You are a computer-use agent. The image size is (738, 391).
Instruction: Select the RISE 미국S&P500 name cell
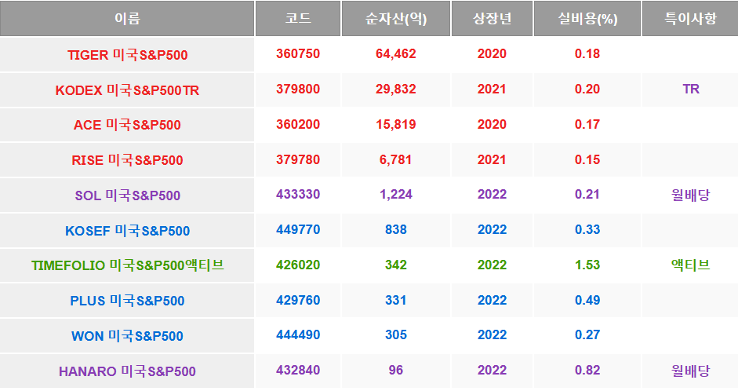pyautogui.click(x=127, y=160)
